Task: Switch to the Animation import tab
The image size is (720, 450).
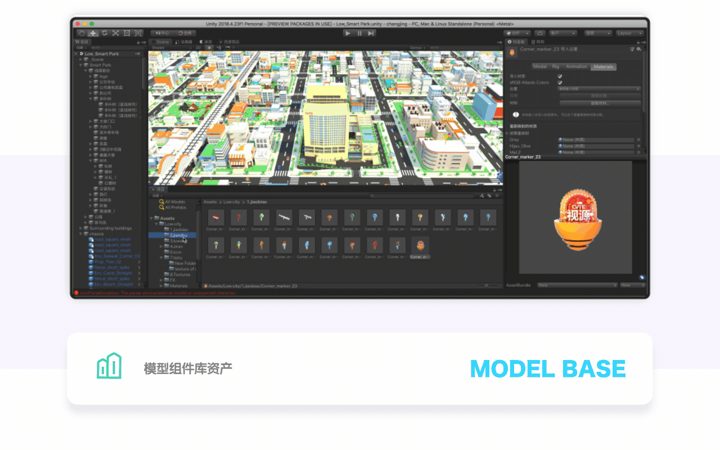Action: click(577, 66)
